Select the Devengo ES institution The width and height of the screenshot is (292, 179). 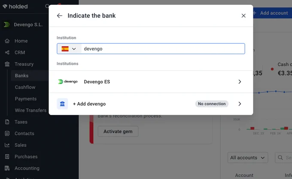pos(151,82)
